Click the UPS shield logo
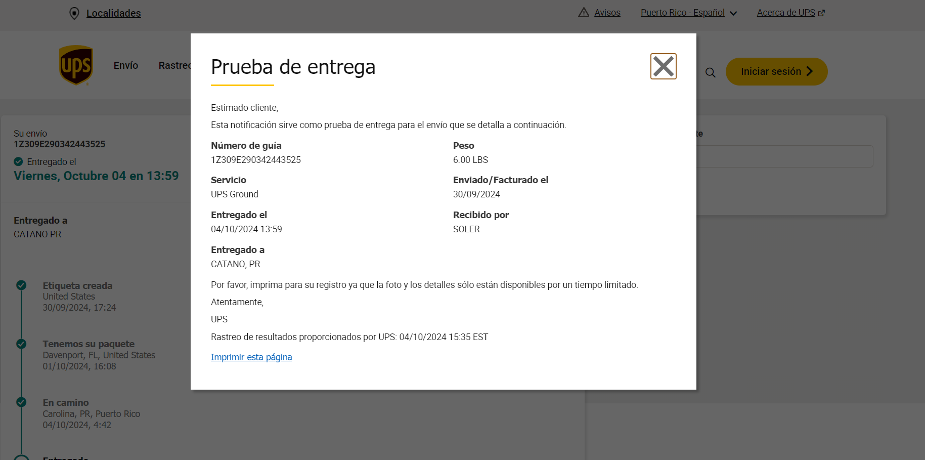The height and width of the screenshot is (460, 925). [x=76, y=65]
